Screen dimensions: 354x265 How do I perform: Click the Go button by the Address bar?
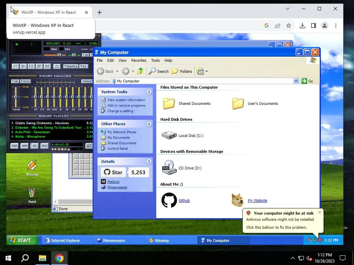click(307, 81)
